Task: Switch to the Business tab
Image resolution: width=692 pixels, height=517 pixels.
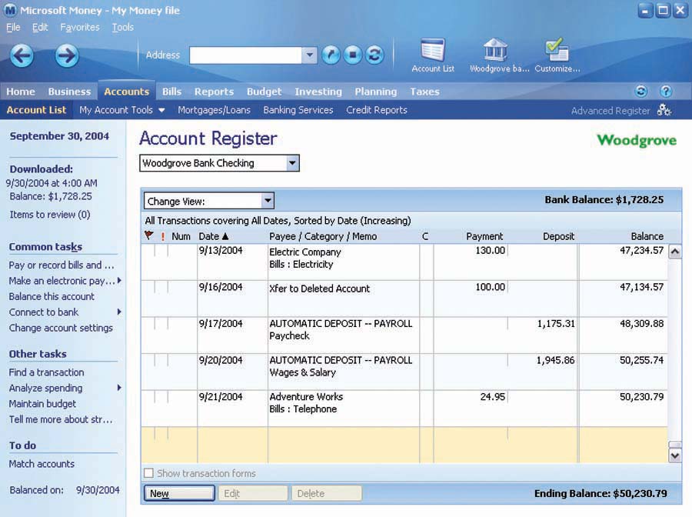Action: [69, 92]
